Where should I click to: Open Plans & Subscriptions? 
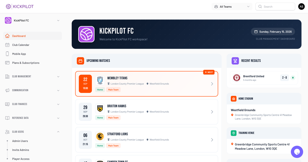point(26,63)
